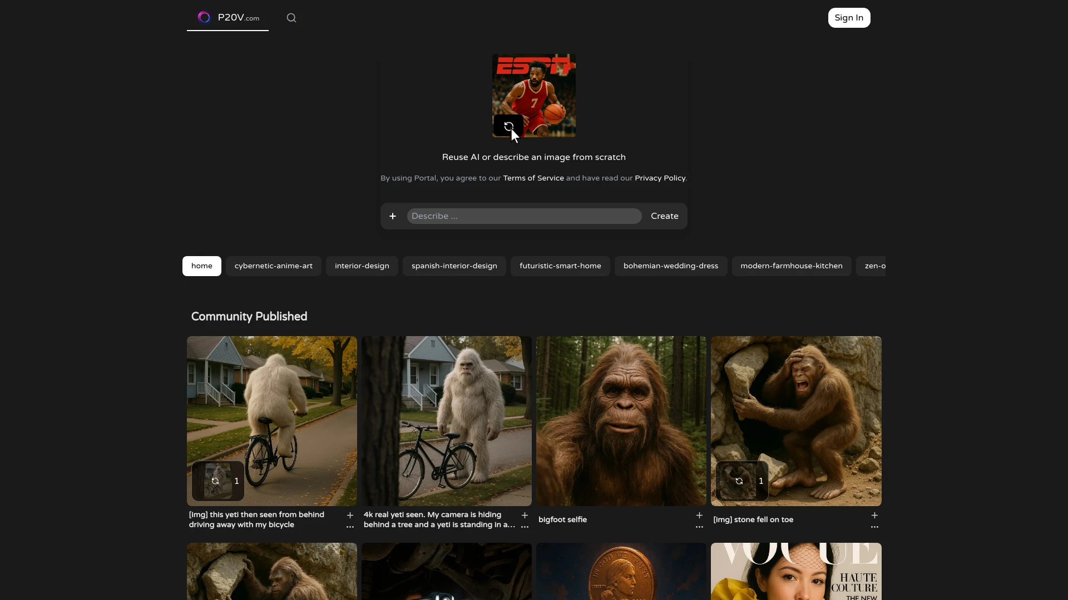1068x600 pixels.
Task: Click the search magnifier icon in header
Action: click(x=291, y=18)
